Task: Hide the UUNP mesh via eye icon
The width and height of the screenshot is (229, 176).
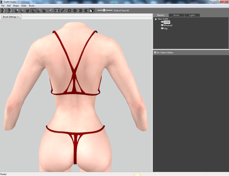Action: 162,22
